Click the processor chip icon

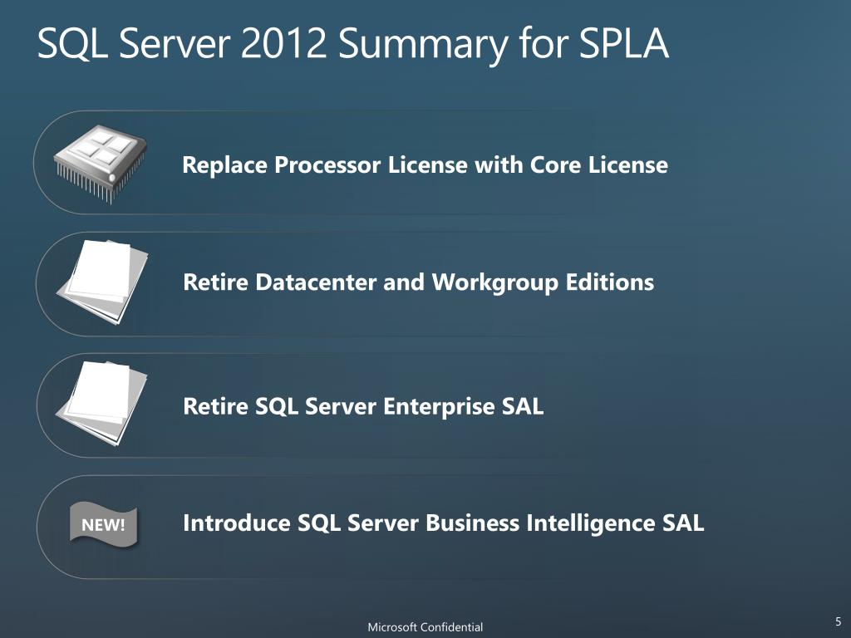[101, 164]
